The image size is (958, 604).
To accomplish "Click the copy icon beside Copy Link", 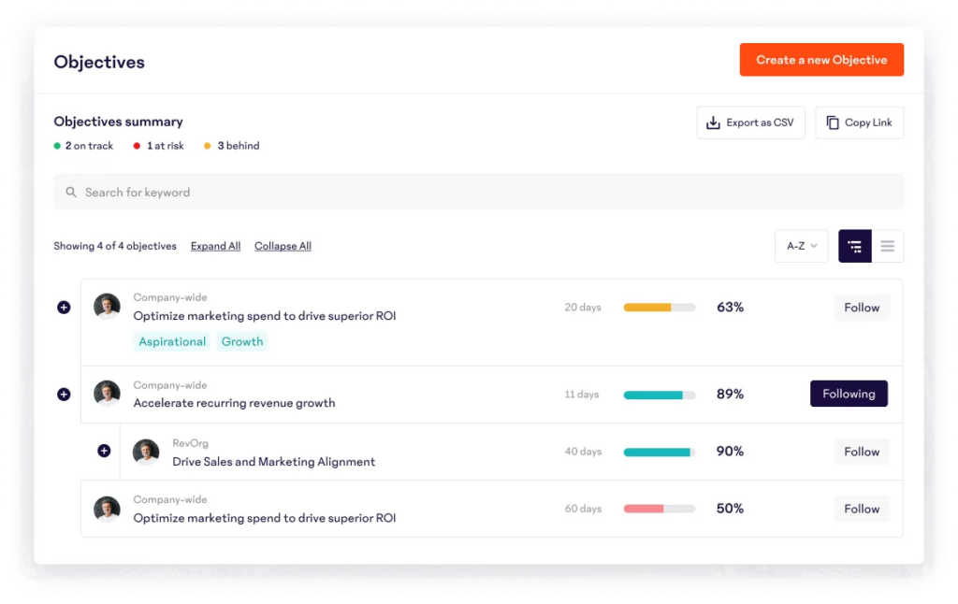I will (833, 122).
